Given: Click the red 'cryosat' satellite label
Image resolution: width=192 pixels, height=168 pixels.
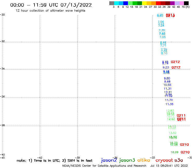Looking at the screenshot, I should (x=164, y=160).
